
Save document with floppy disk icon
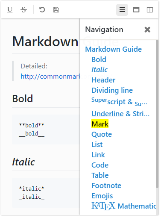pos(56,10)
